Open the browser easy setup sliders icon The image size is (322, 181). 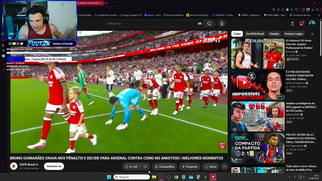[317, 10]
